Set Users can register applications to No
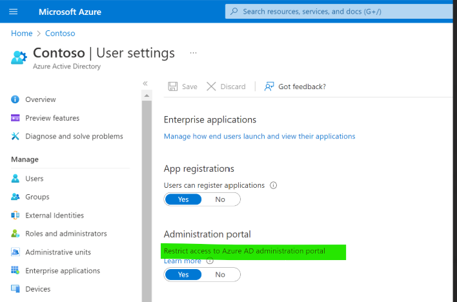Image resolution: width=457 pixels, height=302 pixels. click(220, 199)
